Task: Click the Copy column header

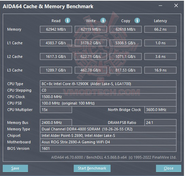Action: (126, 21)
